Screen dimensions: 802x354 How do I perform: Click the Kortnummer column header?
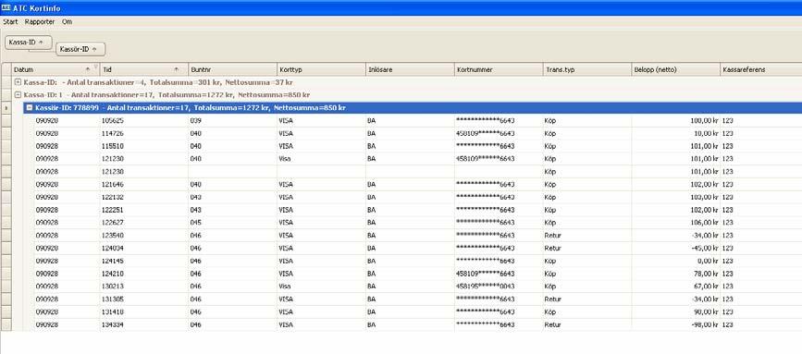click(499, 69)
